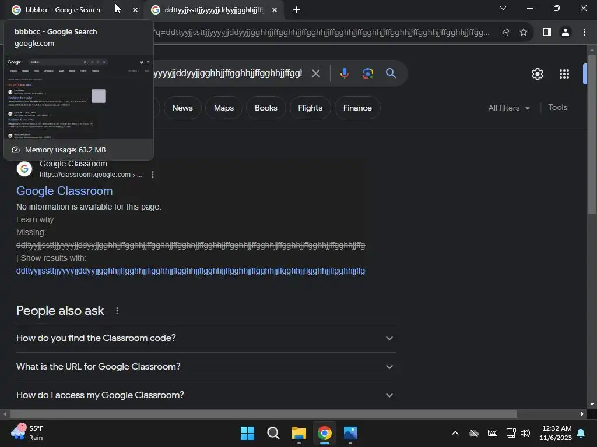Search by image with Google Lens

[368, 73]
